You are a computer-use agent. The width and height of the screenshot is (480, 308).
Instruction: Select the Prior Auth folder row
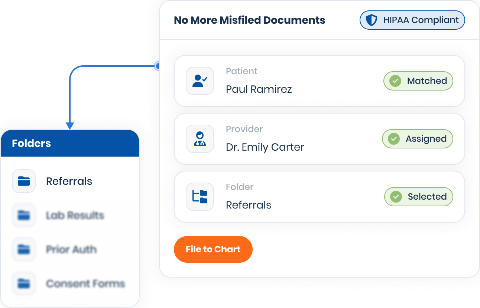[70, 249]
